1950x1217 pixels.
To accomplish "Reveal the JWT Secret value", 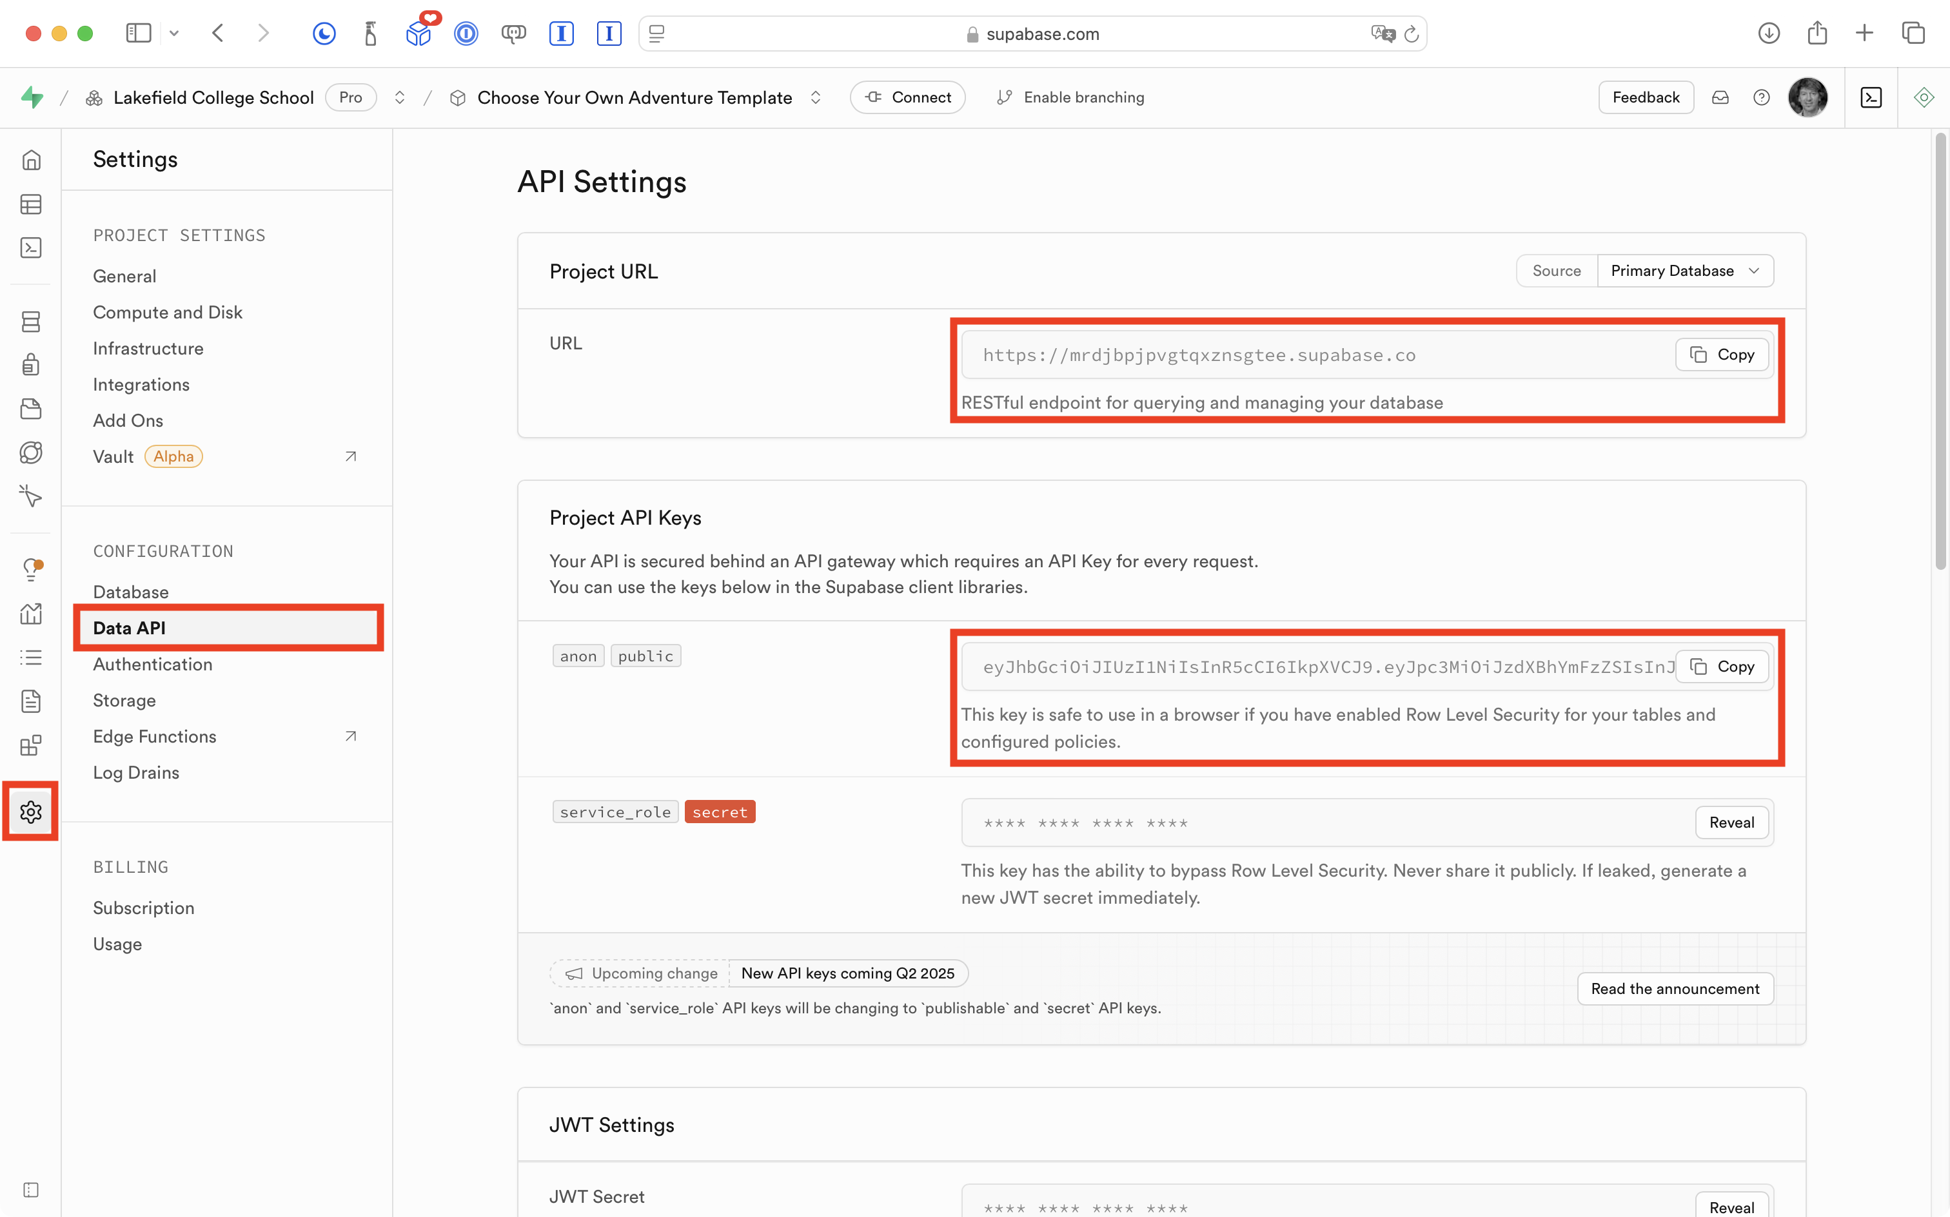I will pos(1731,1207).
